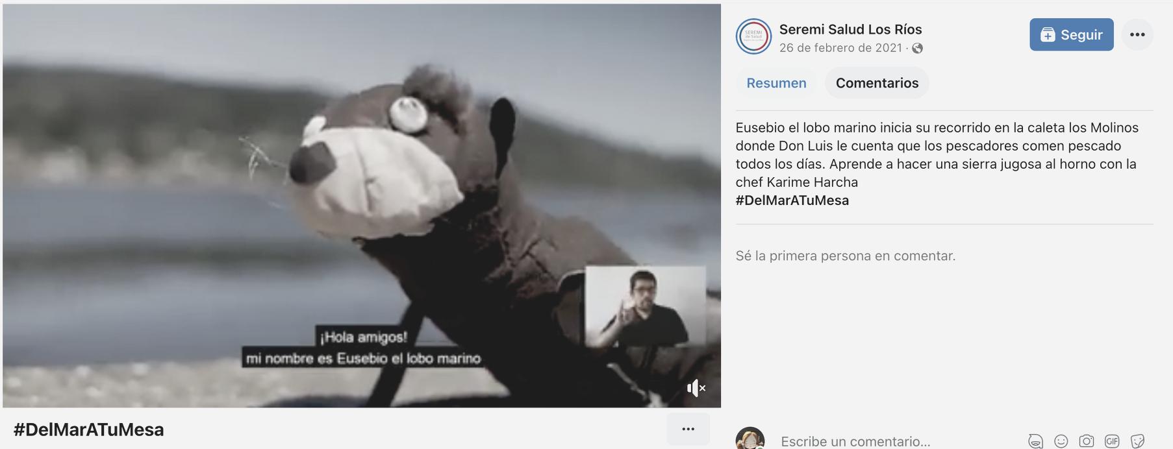The width and height of the screenshot is (1173, 449).
Task: Unmute the video with the speaker icon
Action: pos(696,388)
